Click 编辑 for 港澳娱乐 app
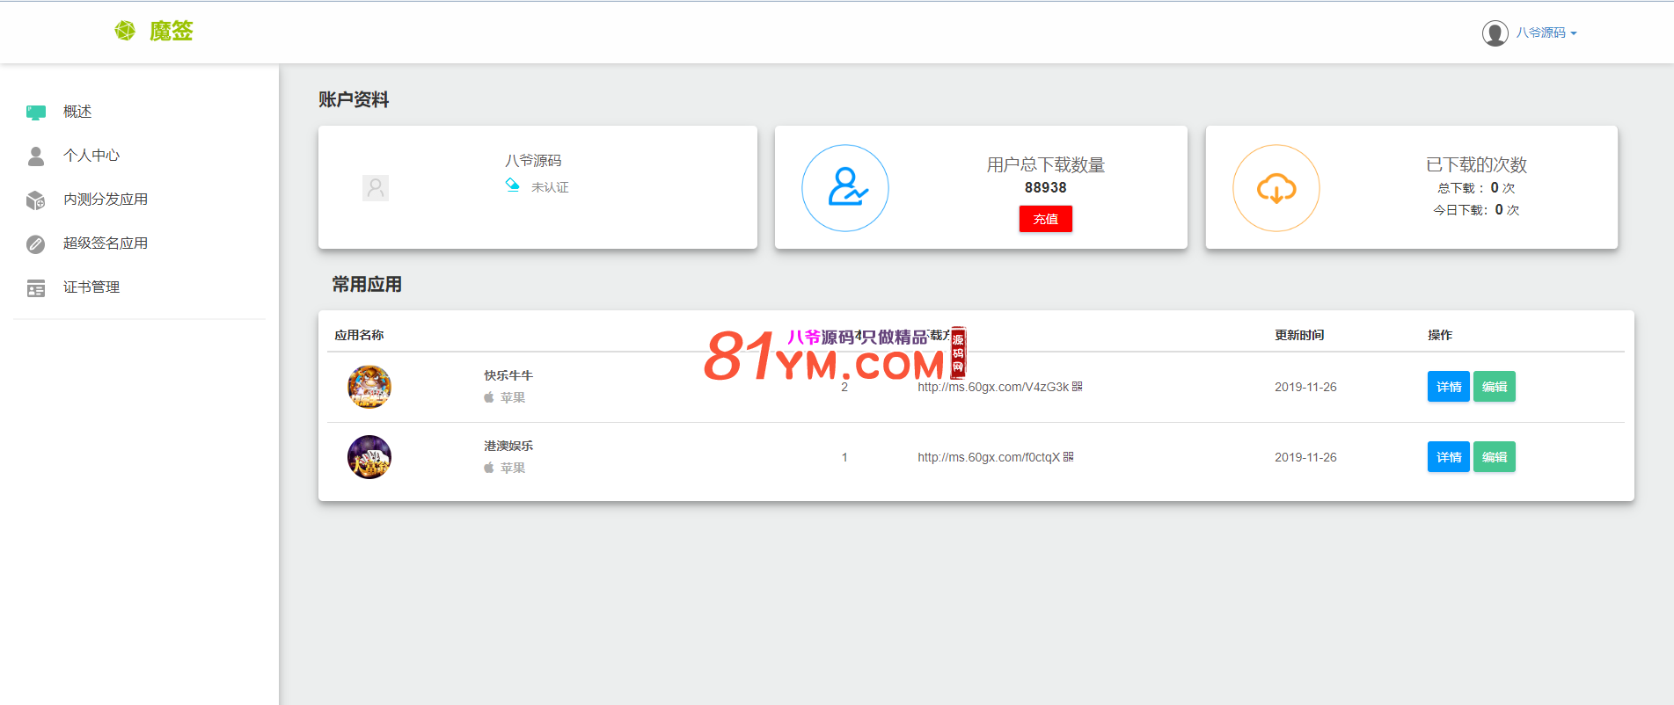 tap(1494, 457)
